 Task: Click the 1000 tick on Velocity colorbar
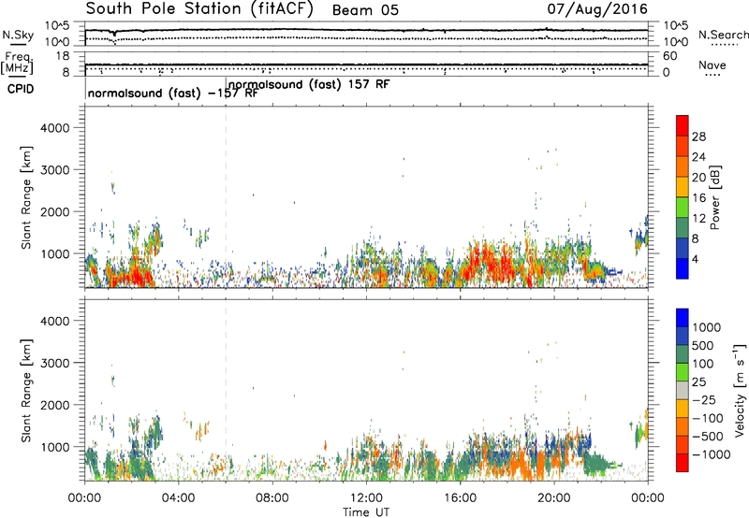click(x=706, y=327)
